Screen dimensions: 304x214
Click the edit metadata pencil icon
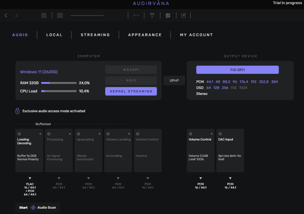(x=184, y=16)
